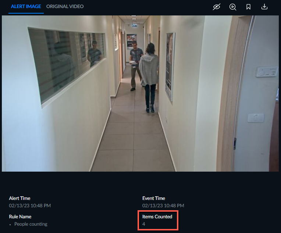Screen dimensions: 281x233
Task: Bookmark this alert
Action: point(248,7)
